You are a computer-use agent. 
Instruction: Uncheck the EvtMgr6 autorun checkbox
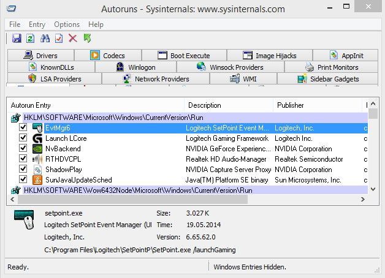(x=23, y=128)
